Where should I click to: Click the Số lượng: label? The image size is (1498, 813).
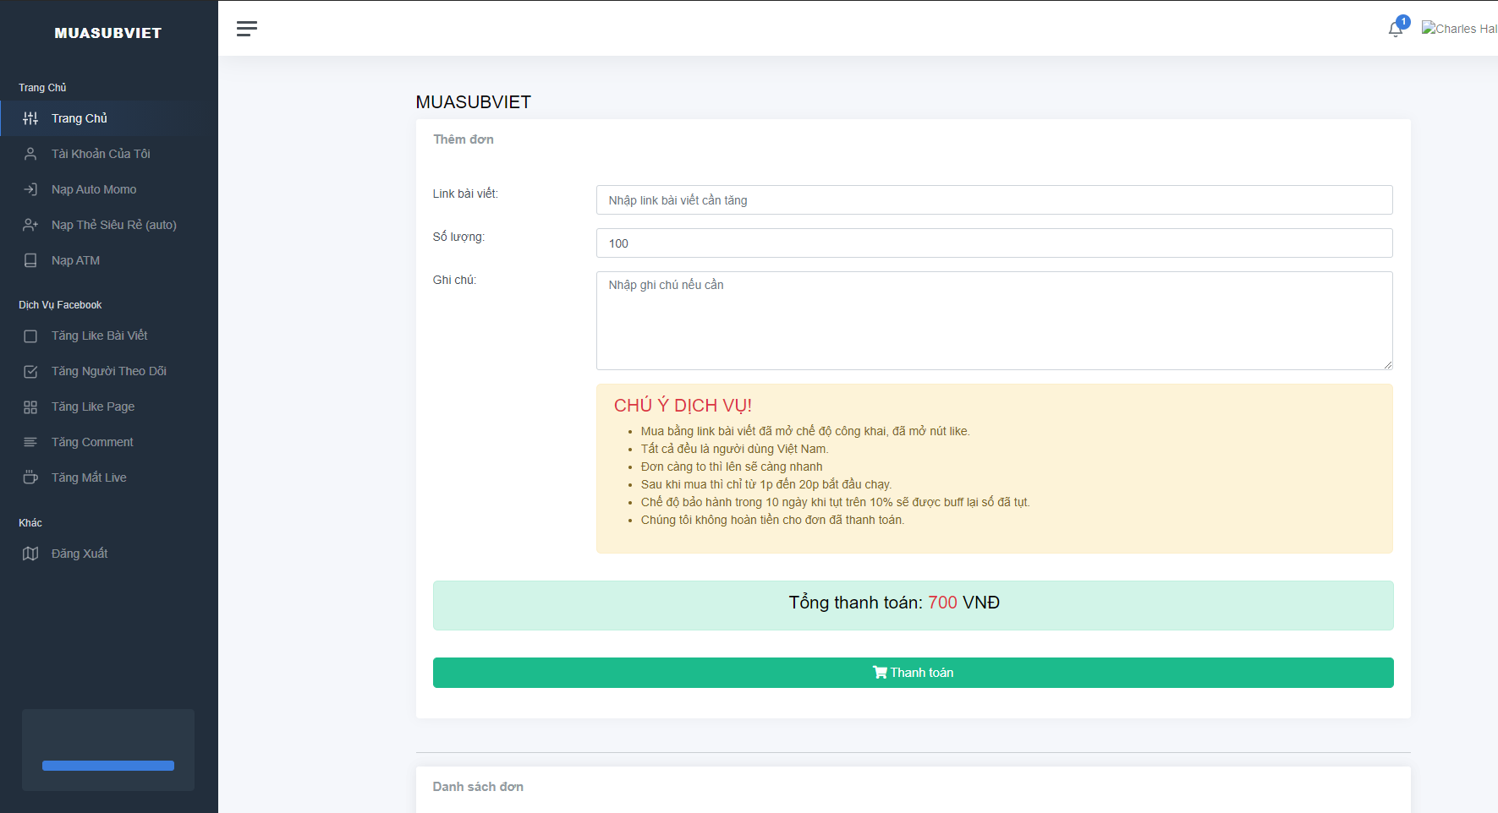point(458,237)
